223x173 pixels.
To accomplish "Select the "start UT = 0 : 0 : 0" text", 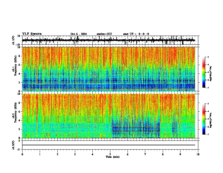I will [x=136, y=34].
